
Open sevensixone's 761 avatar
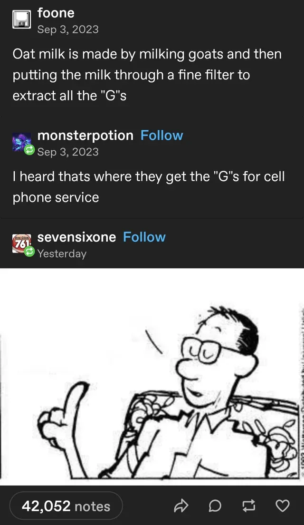21,243
